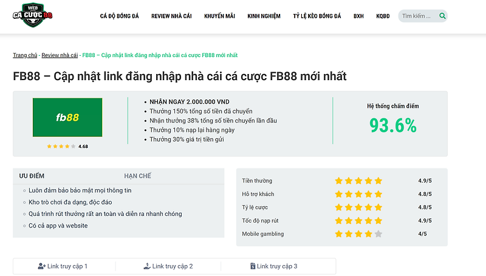Click the search magnifier icon
486x276 pixels.
point(443,16)
